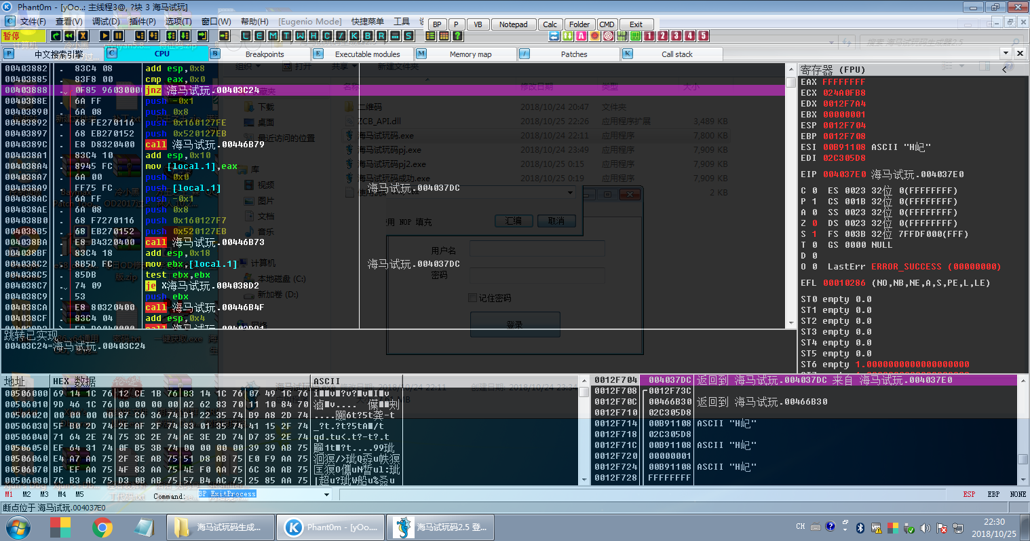1030x541 pixels.
Task: Click the EBP stack mode label
Action: (993, 494)
